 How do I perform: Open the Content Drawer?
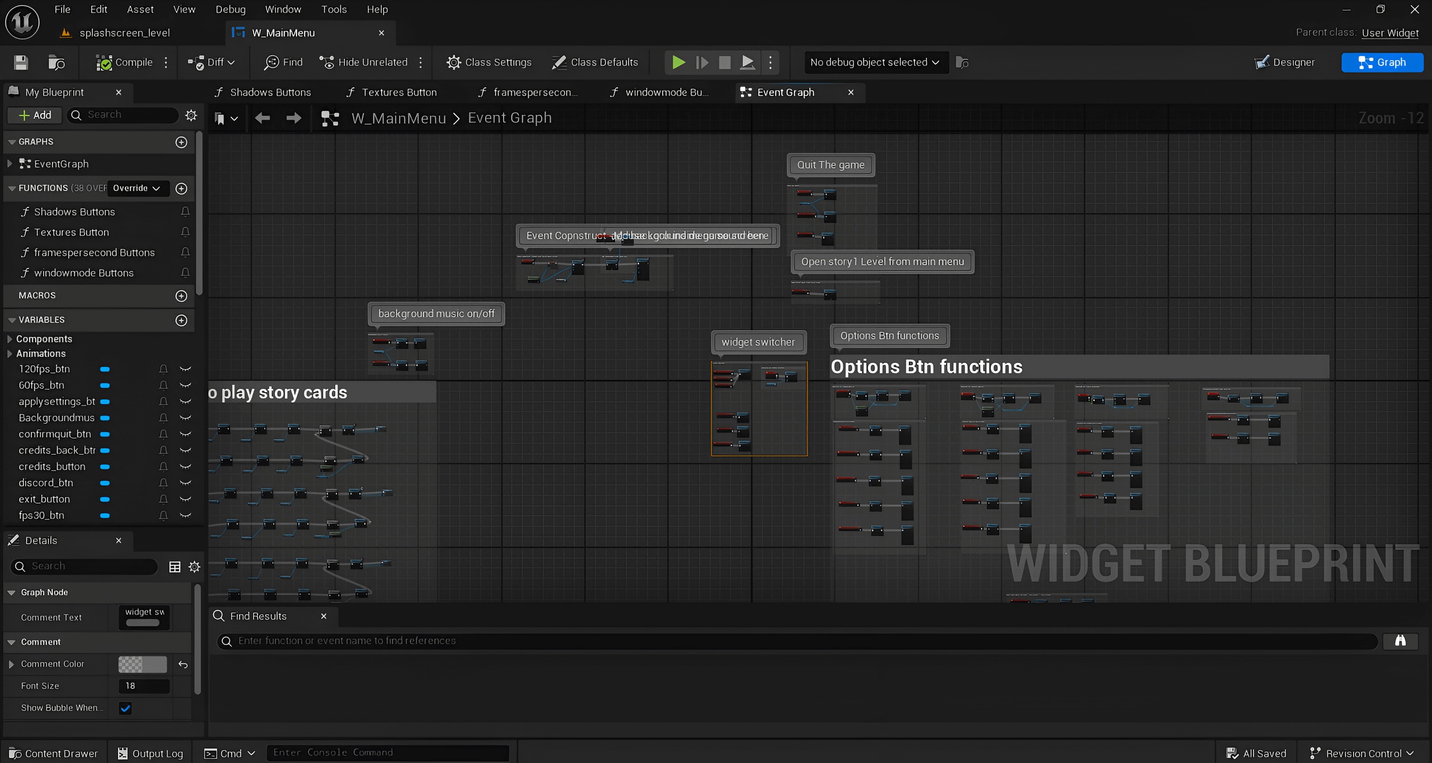click(53, 753)
